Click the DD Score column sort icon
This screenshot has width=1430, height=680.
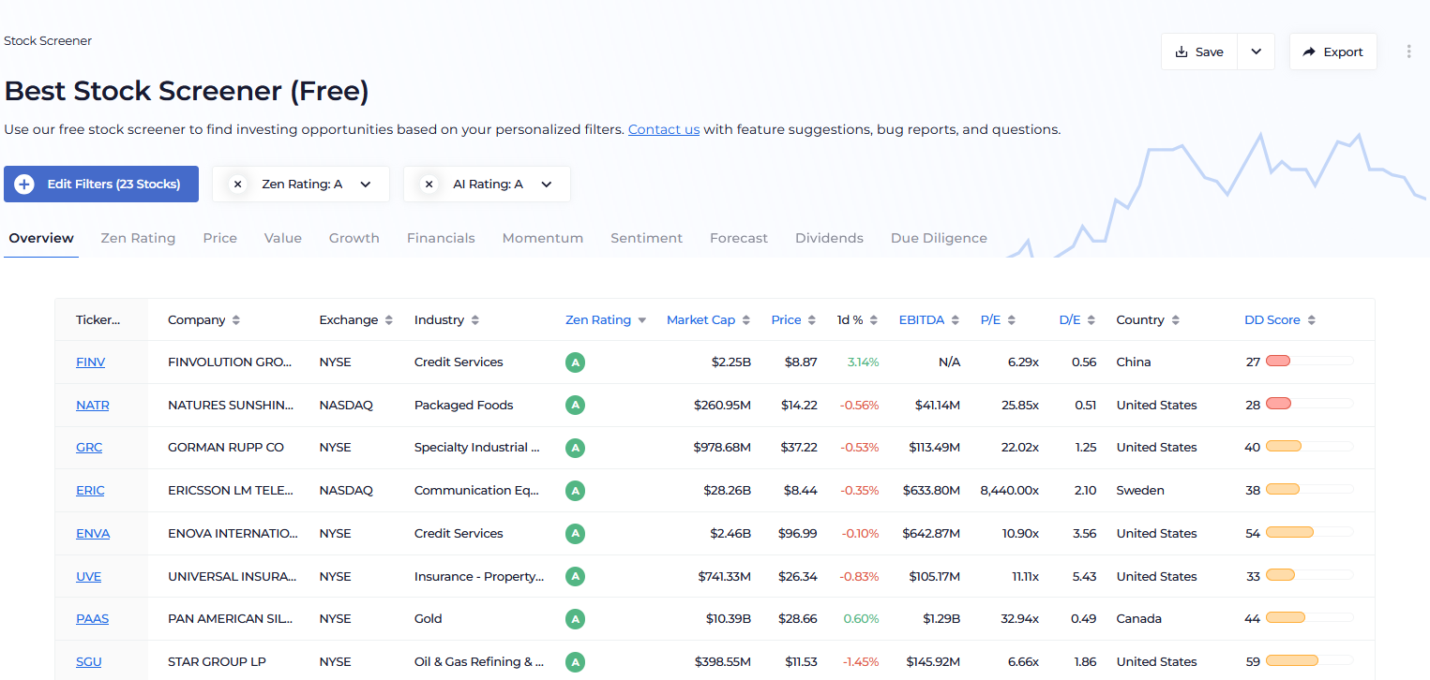tap(1312, 320)
